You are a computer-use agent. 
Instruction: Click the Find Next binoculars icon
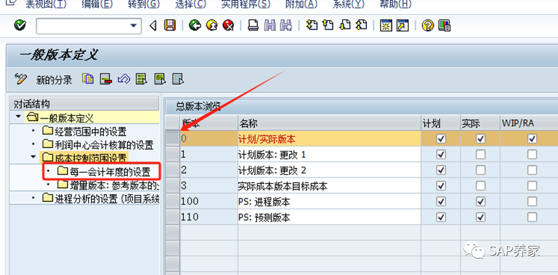coord(286,25)
